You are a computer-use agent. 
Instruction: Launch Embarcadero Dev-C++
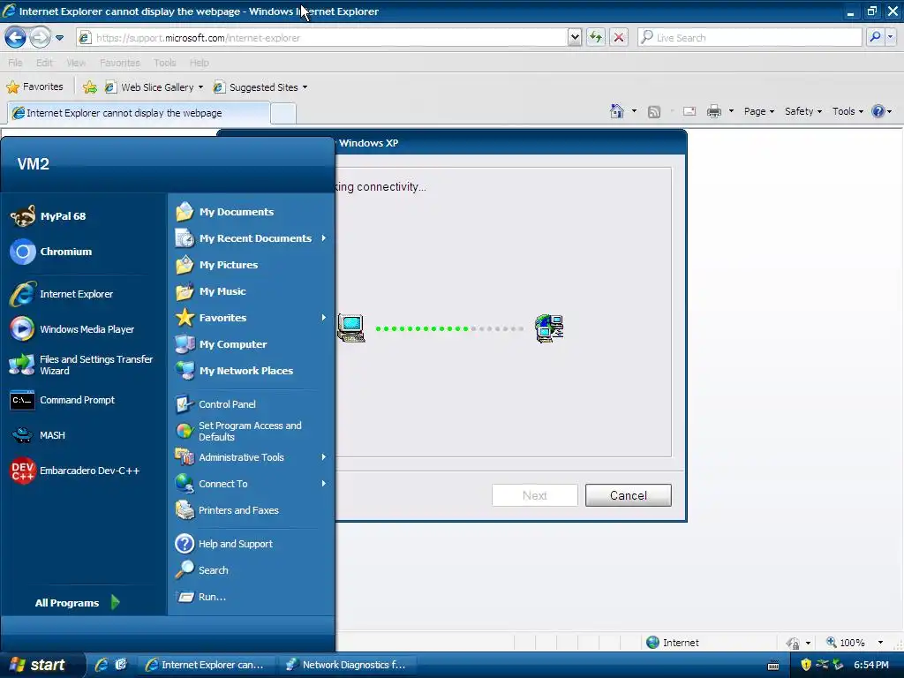coord(75,471)
